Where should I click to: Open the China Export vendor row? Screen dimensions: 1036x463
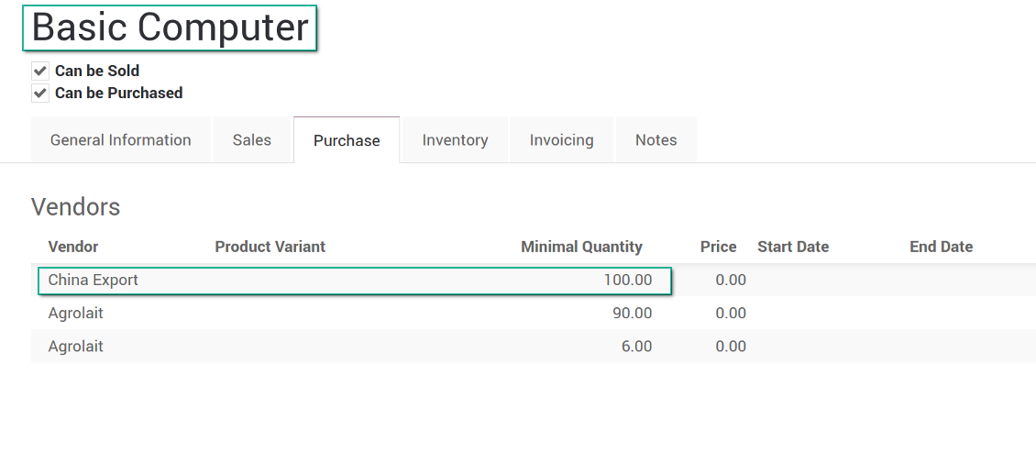(94, 280)
